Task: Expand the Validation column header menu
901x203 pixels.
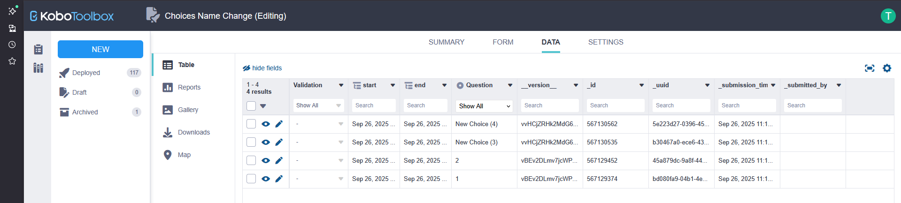Action: 341,85
